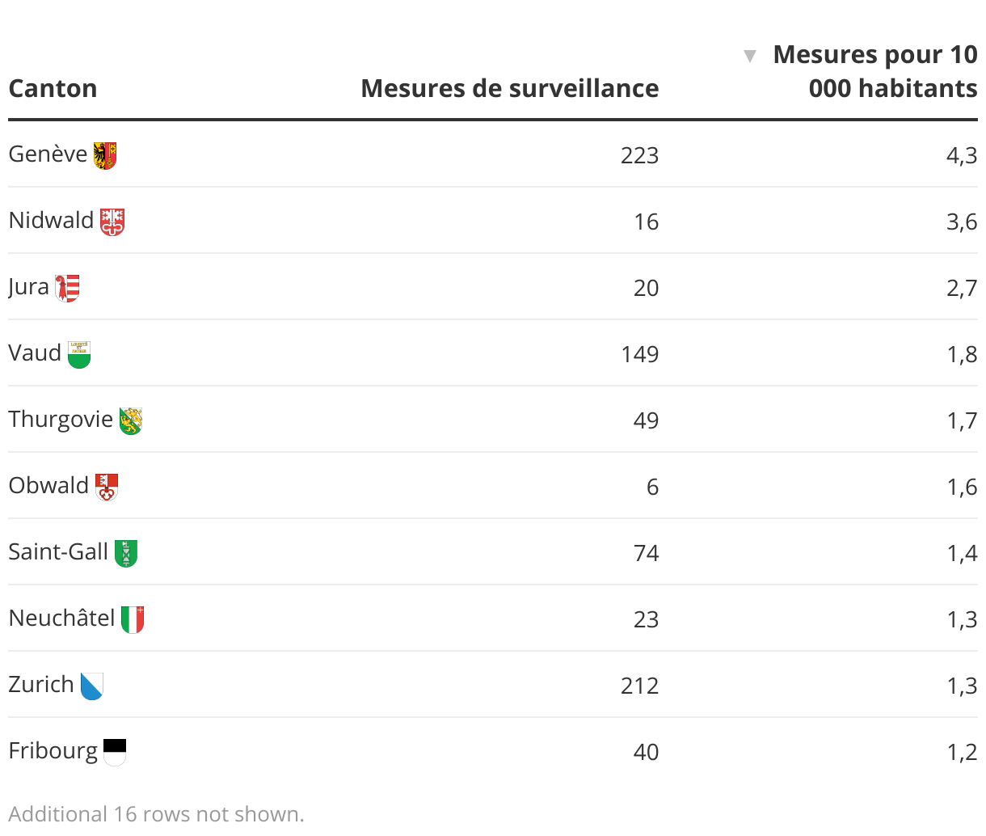This screenshot has height=836, width=986.
Task: Click the Genève coat of arms icon
Action: 105,155
